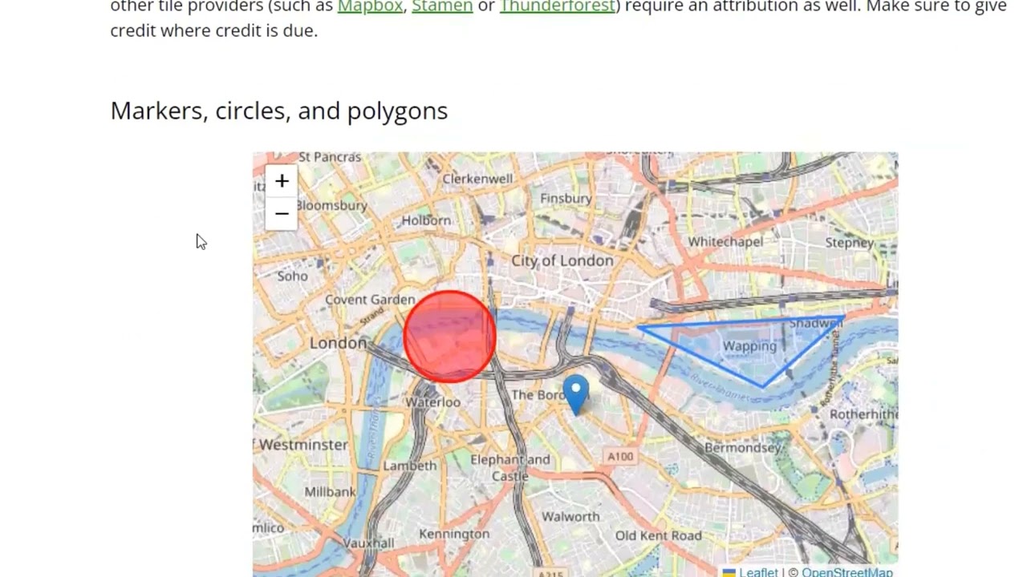
Task: Zoom out the map with minus button
Action: tap(282, 214)
